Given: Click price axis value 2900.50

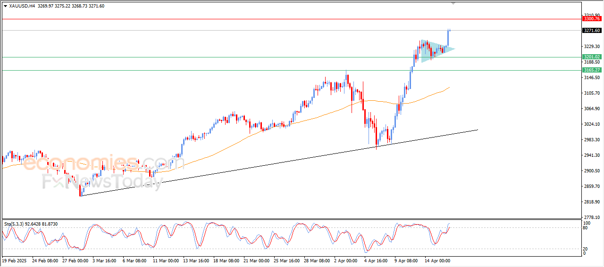Looking at the screenshot, I should click(592, 171).
